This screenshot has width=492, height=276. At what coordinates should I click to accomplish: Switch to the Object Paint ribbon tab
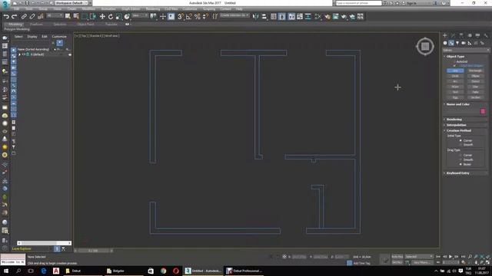click(85, 24)
